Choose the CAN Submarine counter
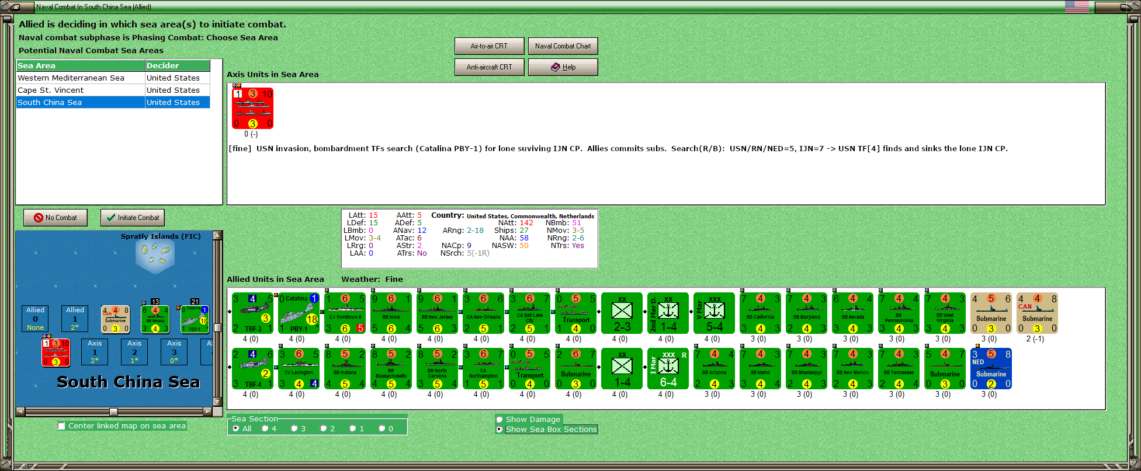The image size is (1141, 471). tap(1037, 313)
